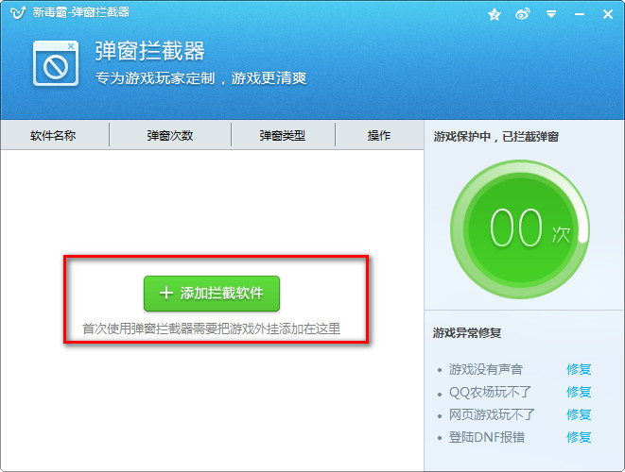Click 修复 link for 登陆DNF报错
The width and height of the screenshot is (625, 472).
[579, 437]
